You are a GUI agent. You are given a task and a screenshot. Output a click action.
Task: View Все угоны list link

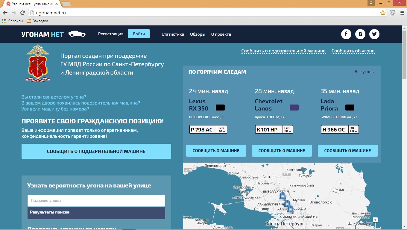(364, 72)
